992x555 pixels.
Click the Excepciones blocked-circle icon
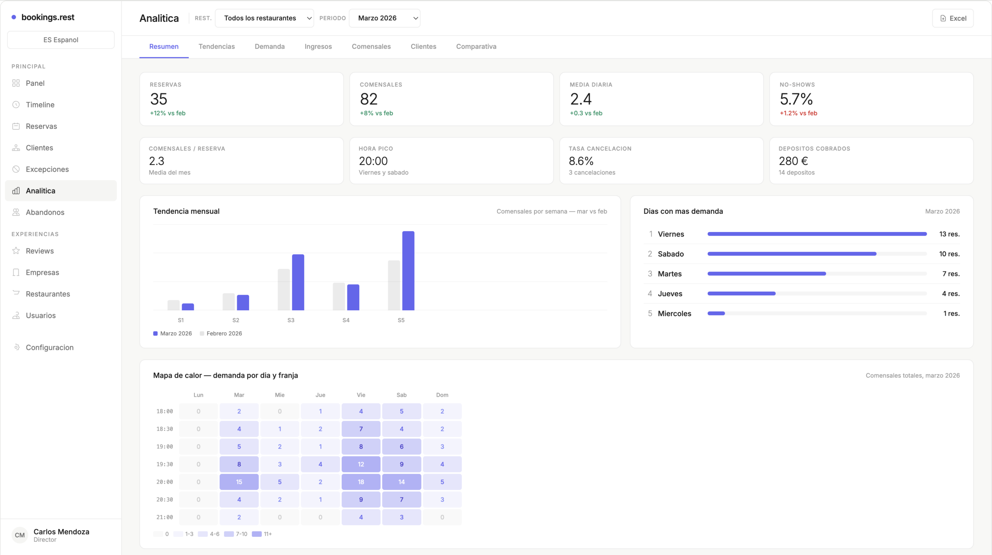click(x=16, y=169)
